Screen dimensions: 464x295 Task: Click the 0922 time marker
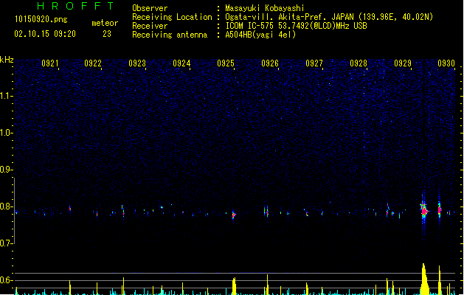[93, 63]
